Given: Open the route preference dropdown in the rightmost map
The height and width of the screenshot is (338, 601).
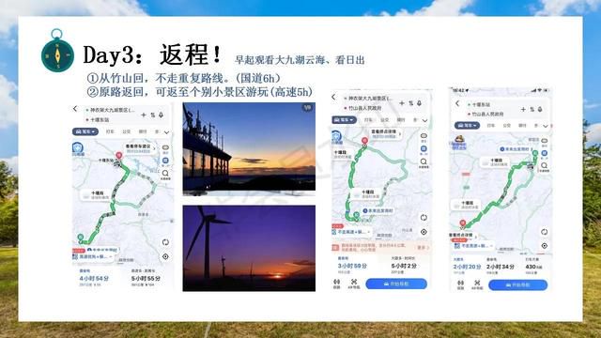Looking at the screenshot, I should [x=473, y=246].
